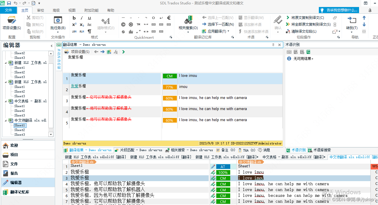Switch to the View (视图) ribbon tab
Screen dimensions: 378x205
[72, 10]
